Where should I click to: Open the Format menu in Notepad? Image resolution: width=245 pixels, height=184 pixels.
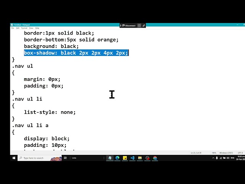[24, 28]
